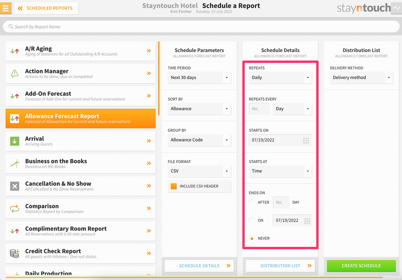The height and width of the screenshot is (280, 402).
Task: Select the Daily Production report title
Action: [49, 273]
